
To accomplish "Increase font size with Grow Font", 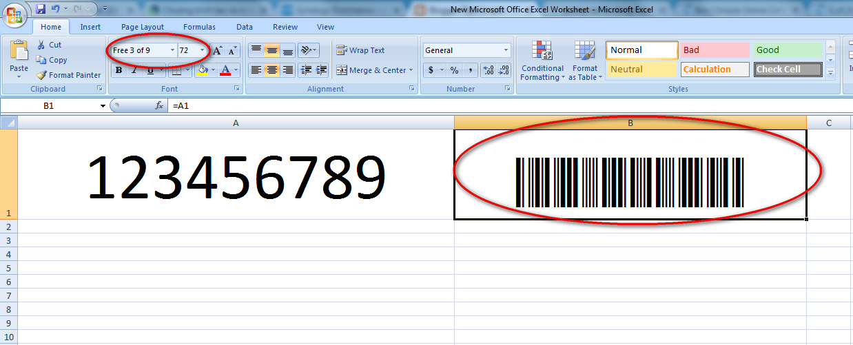I will click(217, 50).
